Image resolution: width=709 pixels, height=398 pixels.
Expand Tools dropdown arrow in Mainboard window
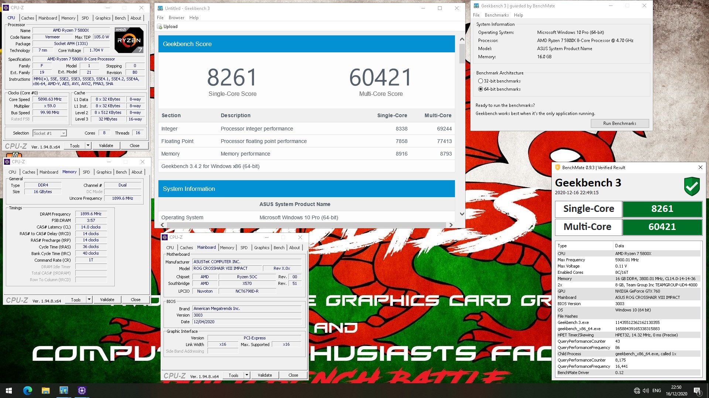coord(247,375)
